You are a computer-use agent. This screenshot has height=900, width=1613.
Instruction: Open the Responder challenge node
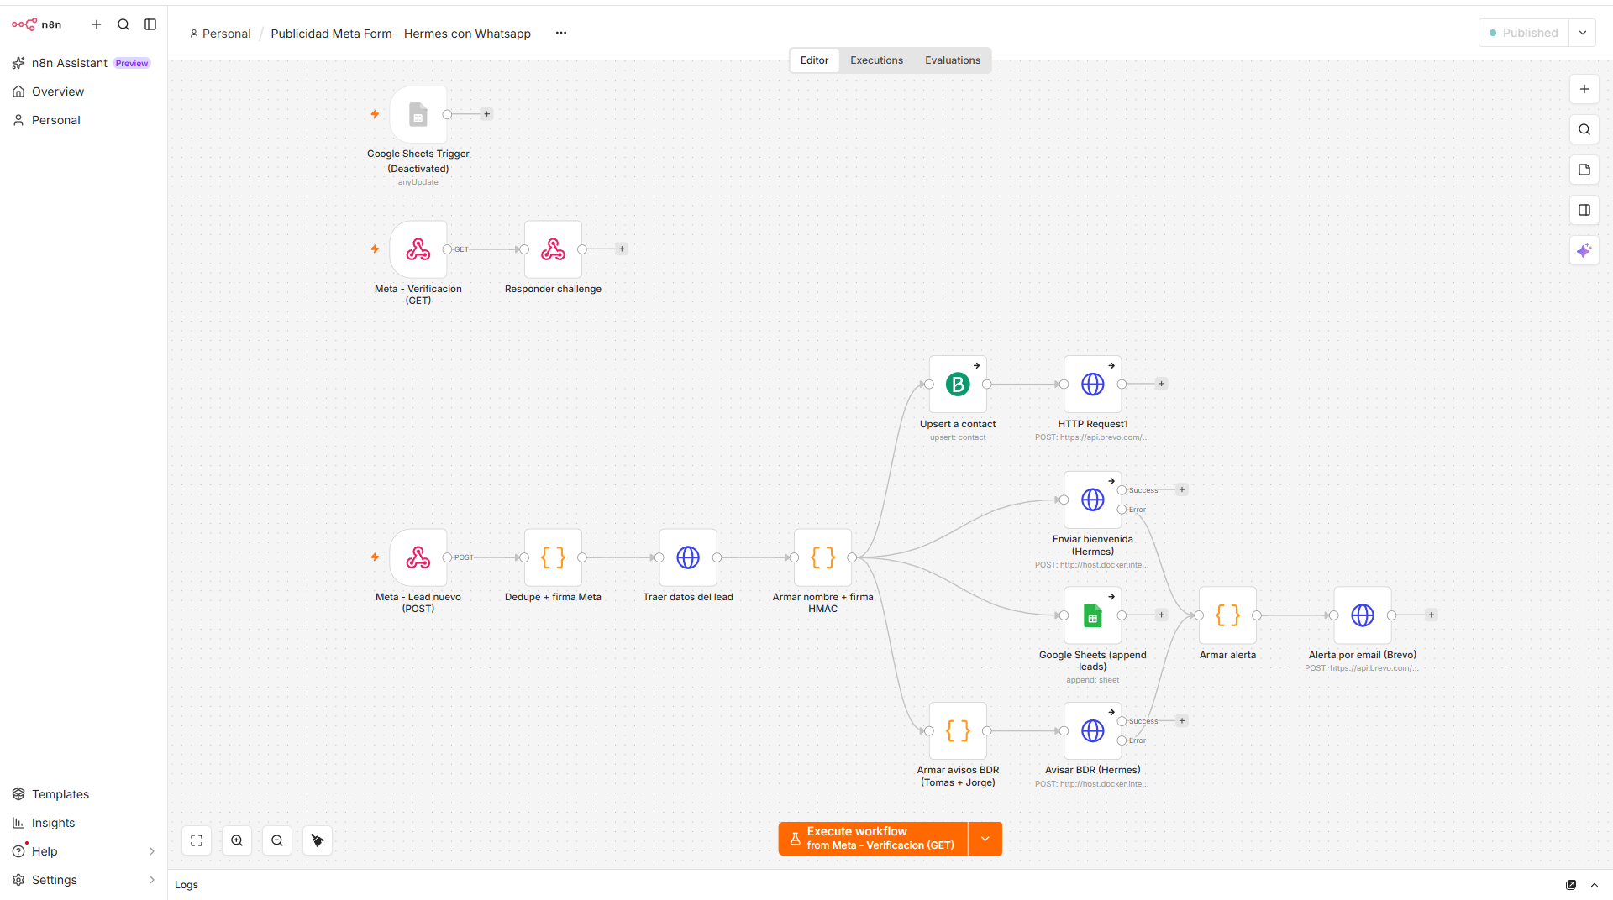[x=553, y=249]
